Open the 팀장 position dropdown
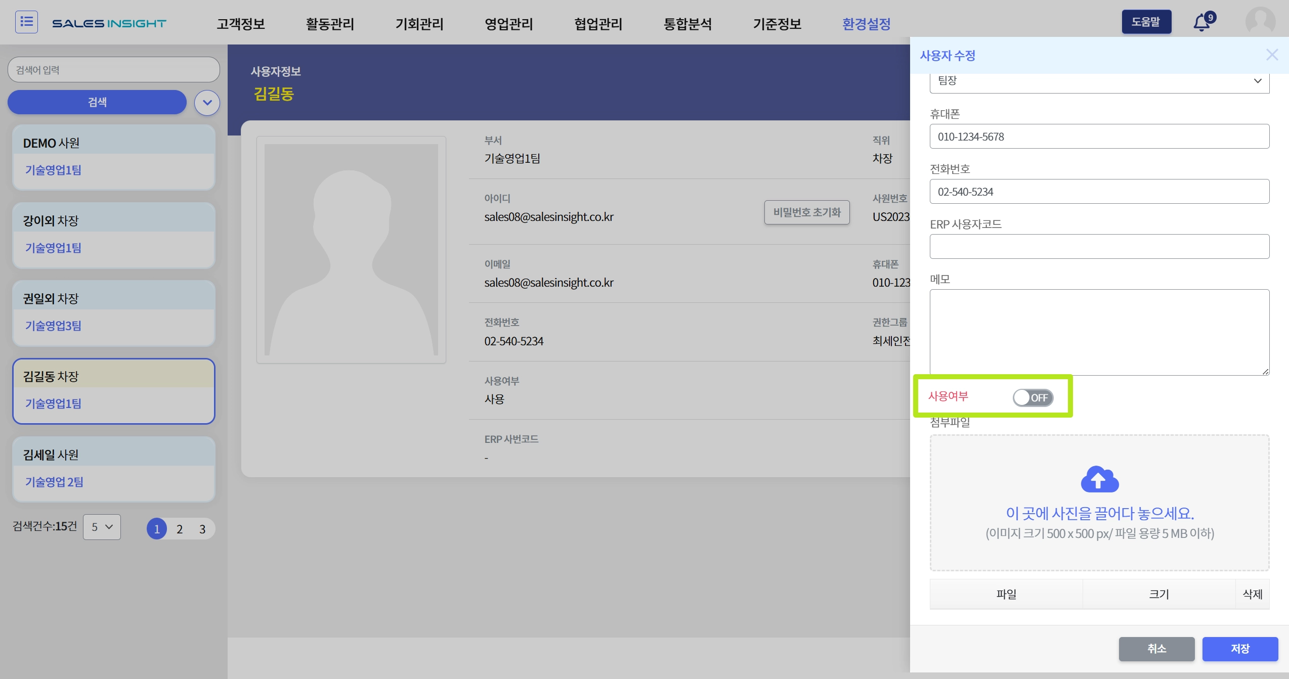Screen dimensions: 1289x679 pos(1099,81)
